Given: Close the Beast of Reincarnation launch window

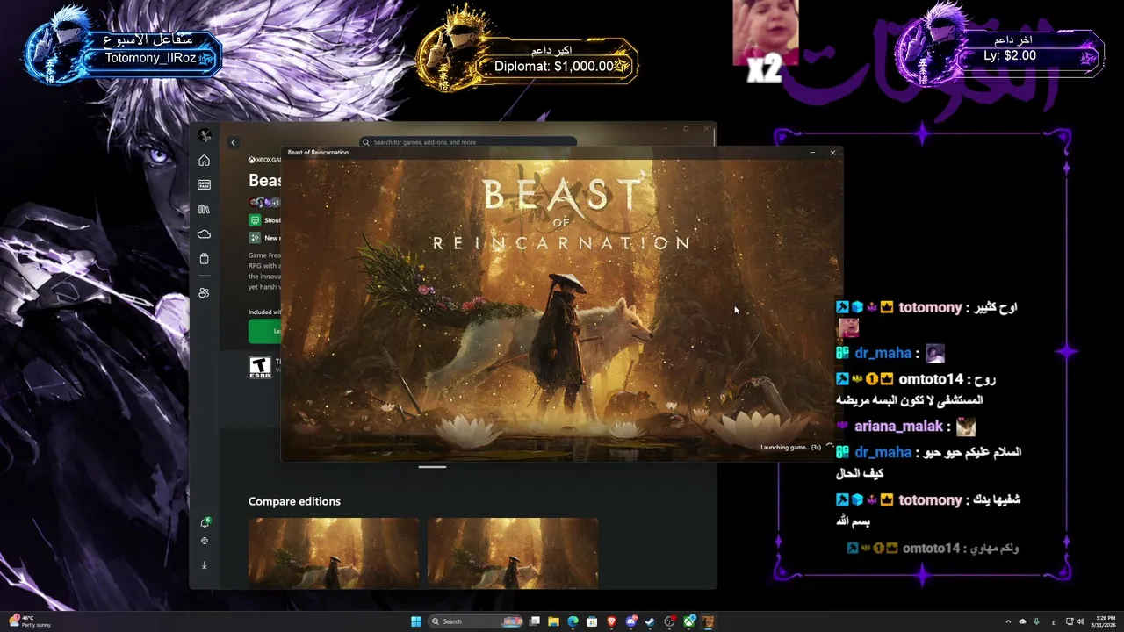Looking at the screenshot, I should 832,153.
